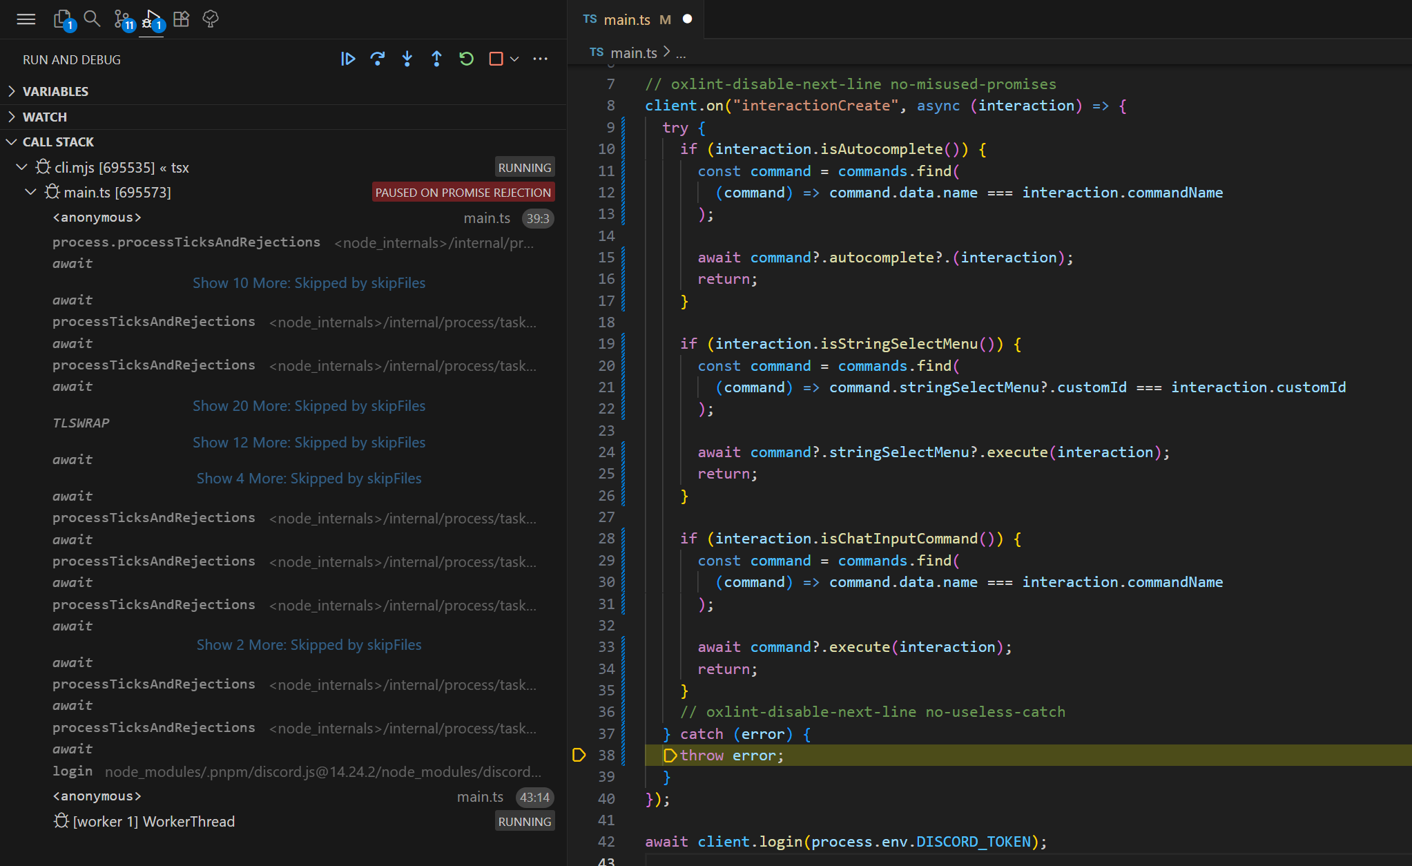Screen dimensions: 1412x866
Task: Click the breakpoint marker on line 38
Action: 579,755
